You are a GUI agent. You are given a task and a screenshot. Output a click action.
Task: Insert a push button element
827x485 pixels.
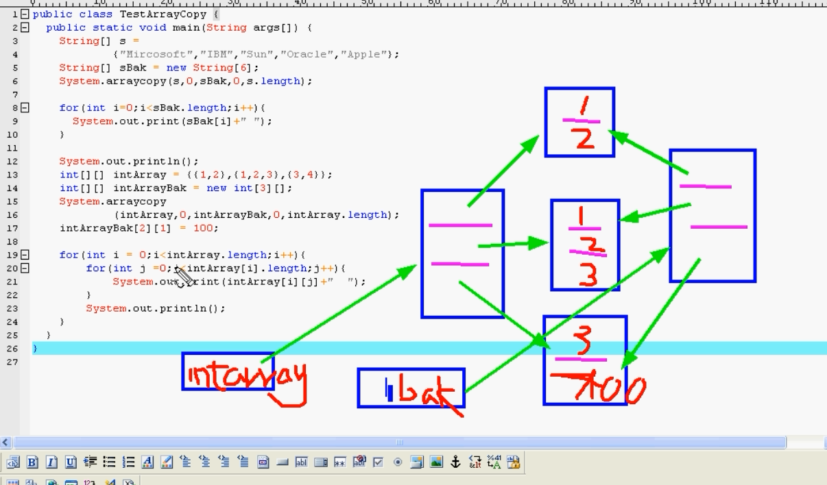[283, 462]
